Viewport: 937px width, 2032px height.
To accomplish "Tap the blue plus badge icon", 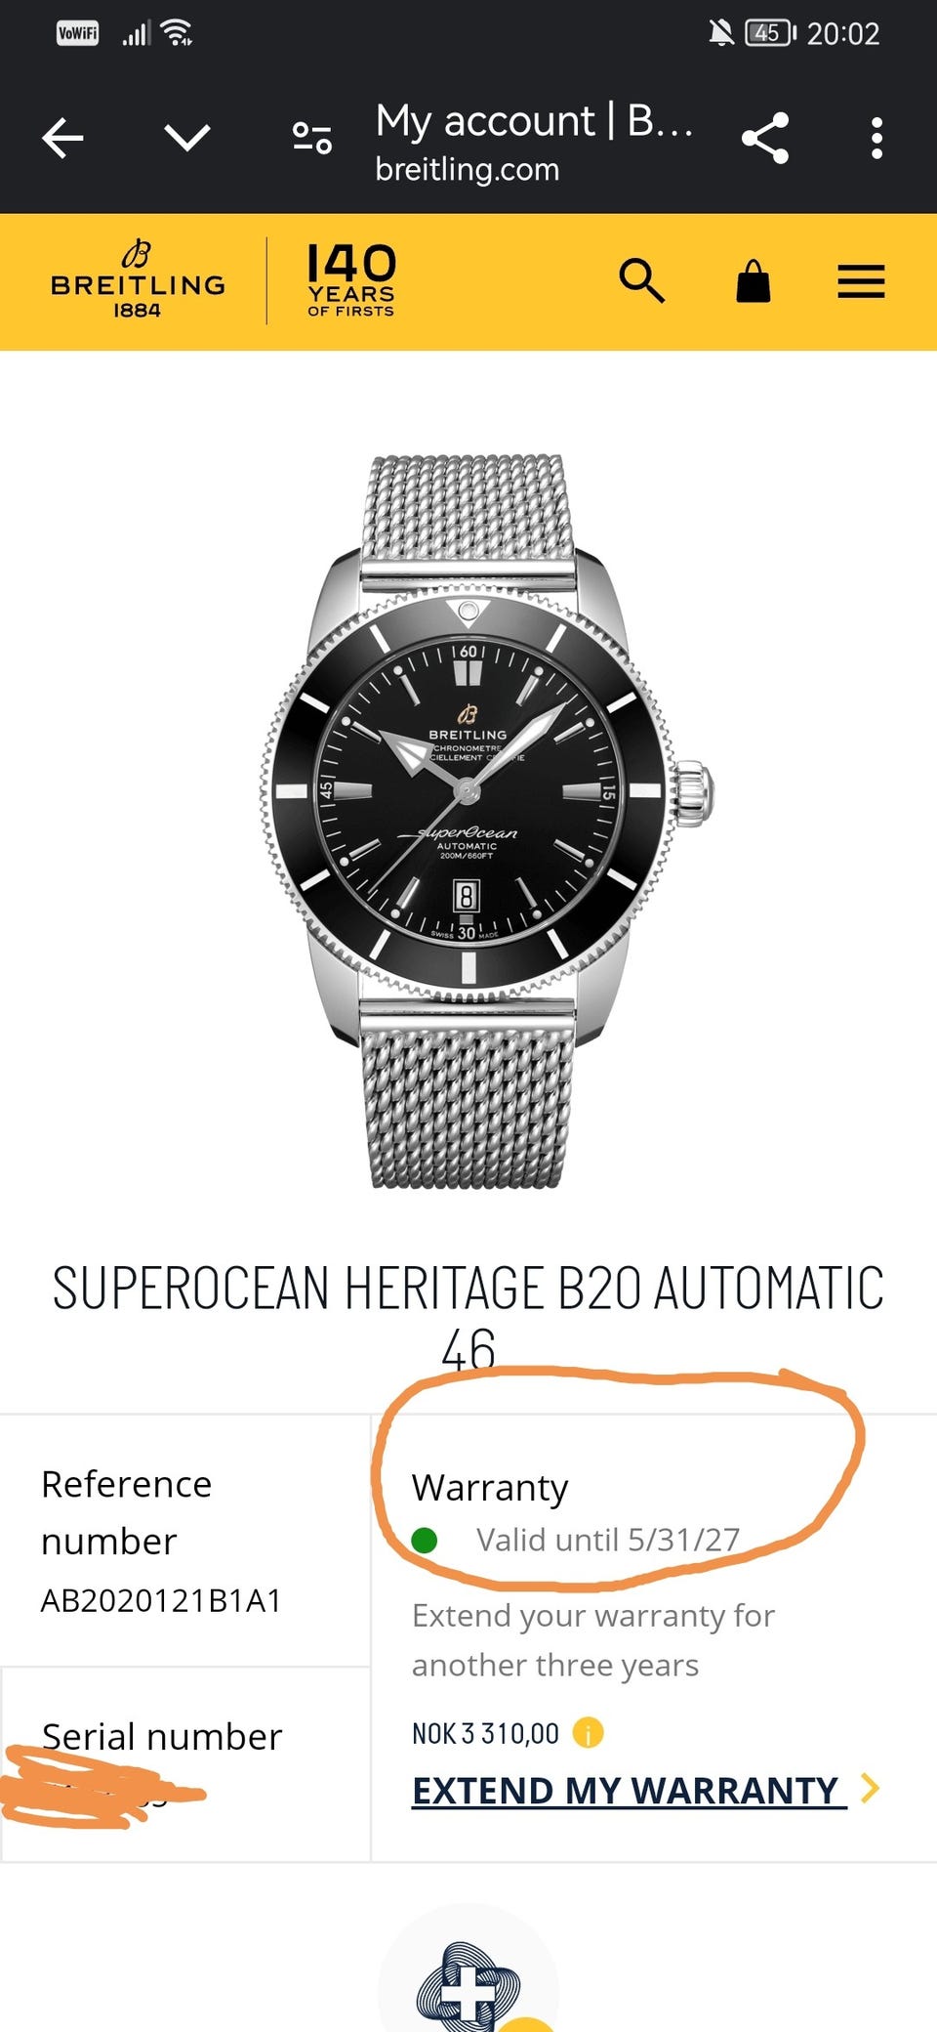I will (x=468, y=1988).
